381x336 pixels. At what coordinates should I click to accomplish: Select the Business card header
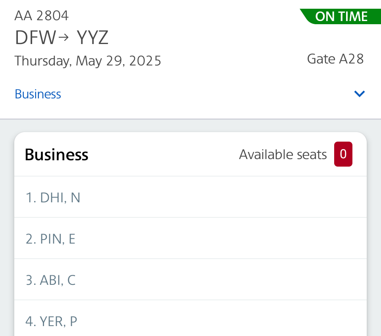pyautogui.click(x=56, y=154)
